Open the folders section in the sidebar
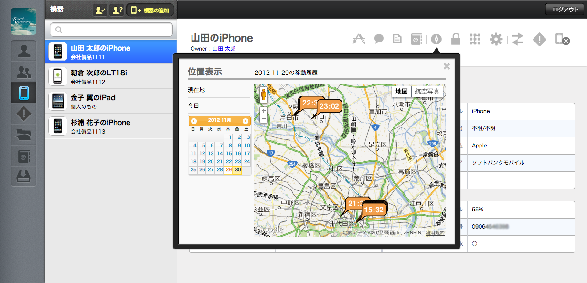587x283 pixels. click(x=23, y=135)
